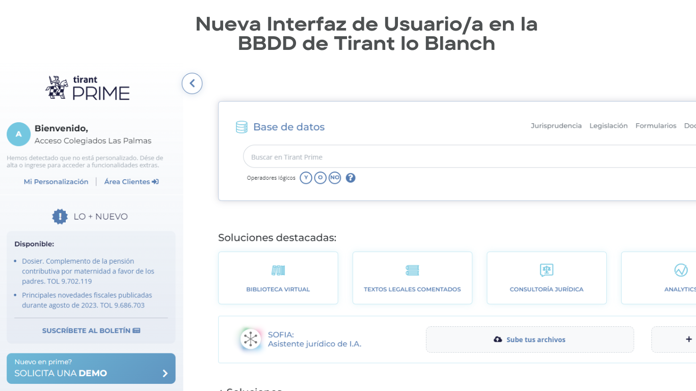Click the Tirant Prime logo
Screen dimensions: 696x391
pyautogui.click(x=88, y=88)
